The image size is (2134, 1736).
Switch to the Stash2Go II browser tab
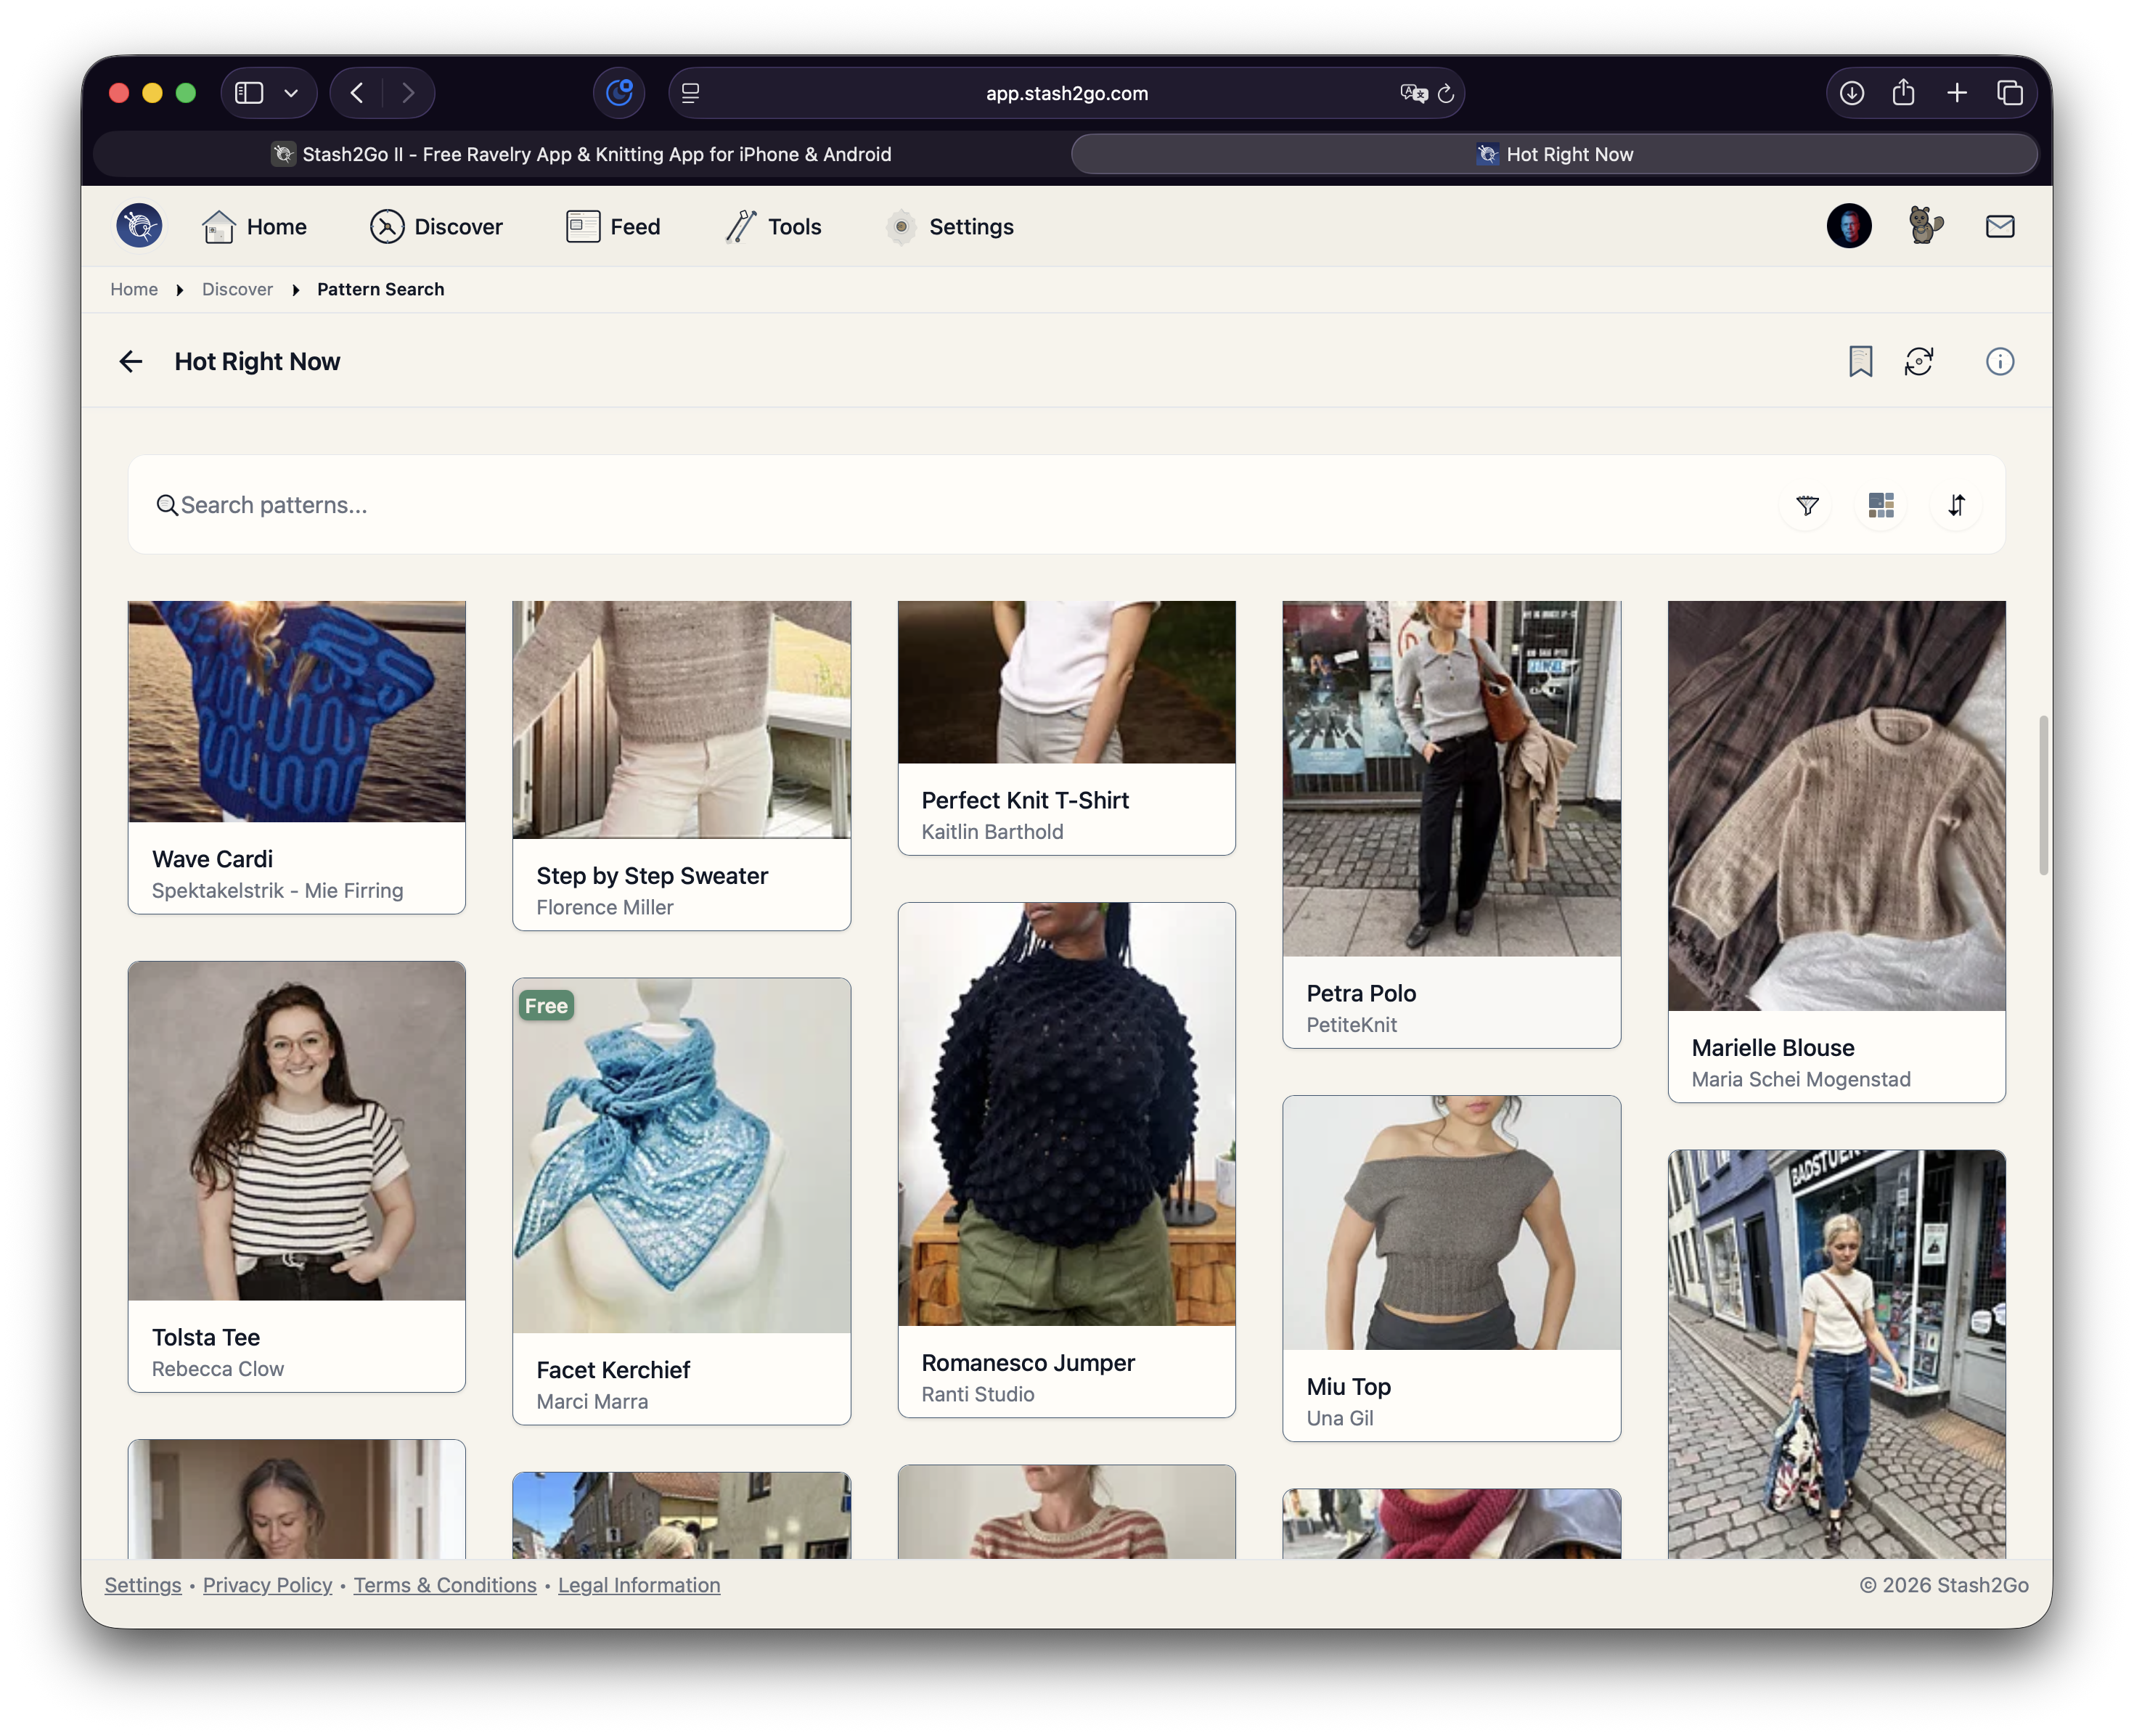coord(582,154)
